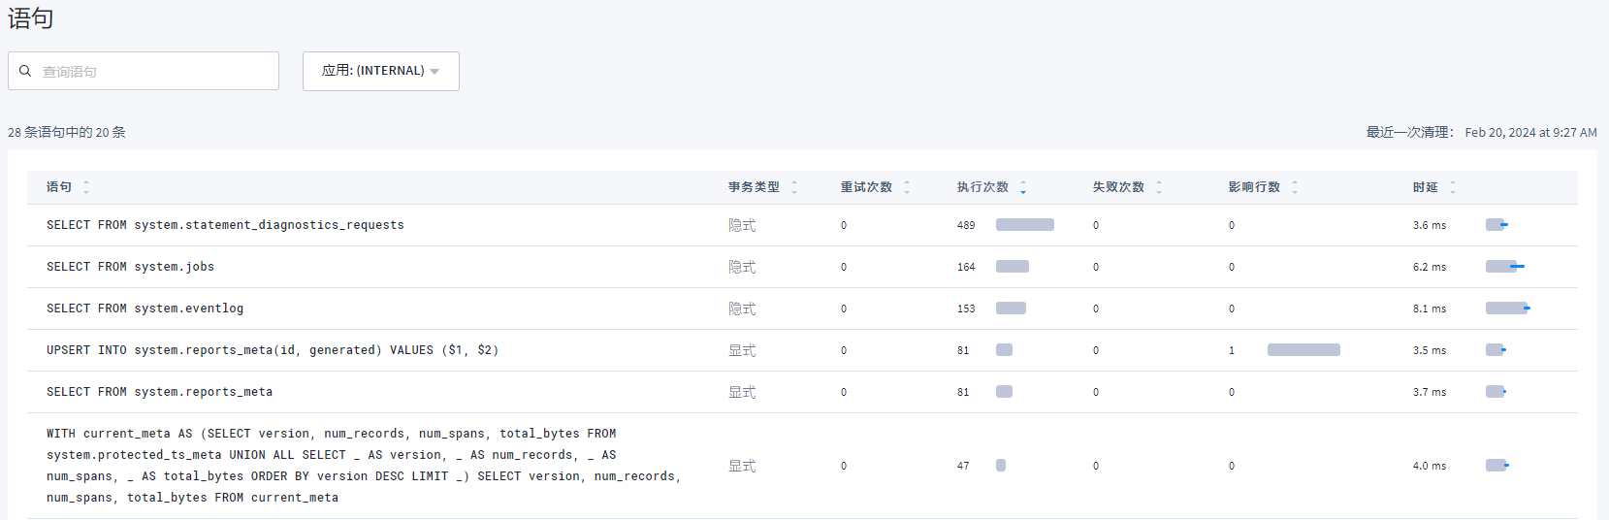1609x520 pixels.
Task: Open WITH current_meta AS statement
Action: click(x=364, y=466)
